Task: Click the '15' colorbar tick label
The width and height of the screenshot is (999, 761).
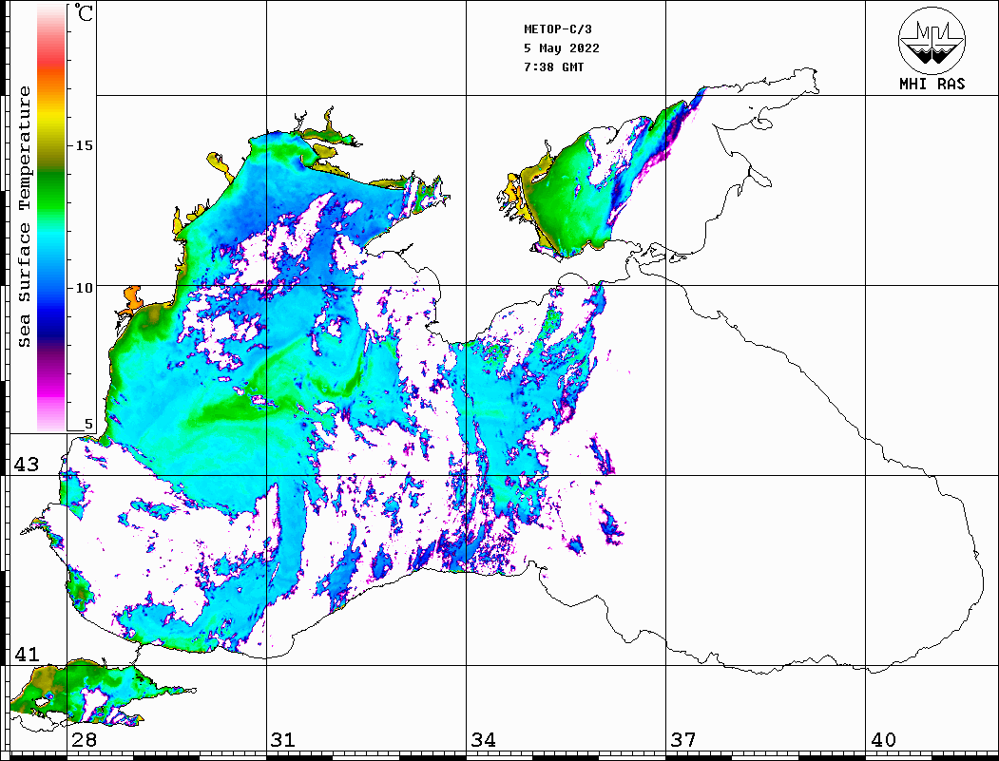Action: click(x=84, y=145)
